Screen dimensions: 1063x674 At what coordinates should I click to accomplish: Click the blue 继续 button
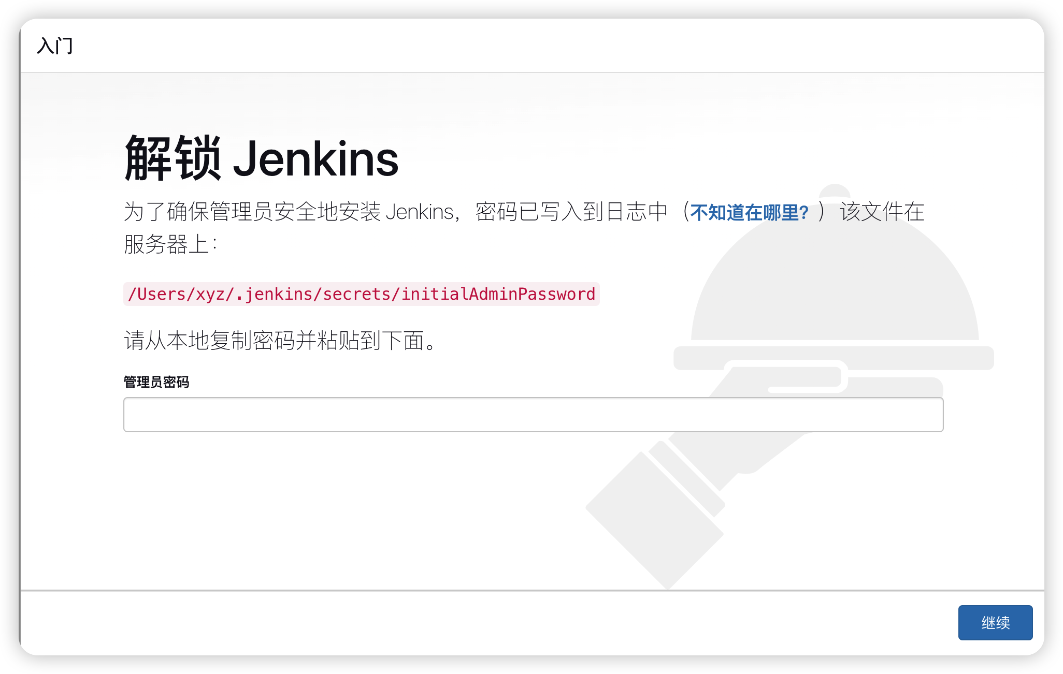[x=995, y=622]
